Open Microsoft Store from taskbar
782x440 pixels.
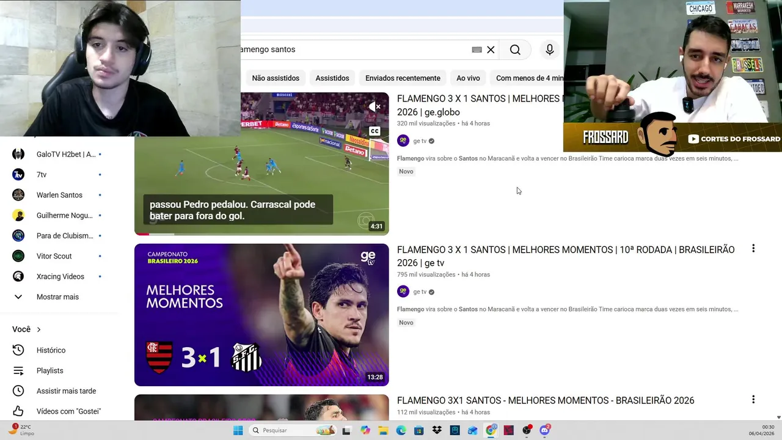[418, 430]
